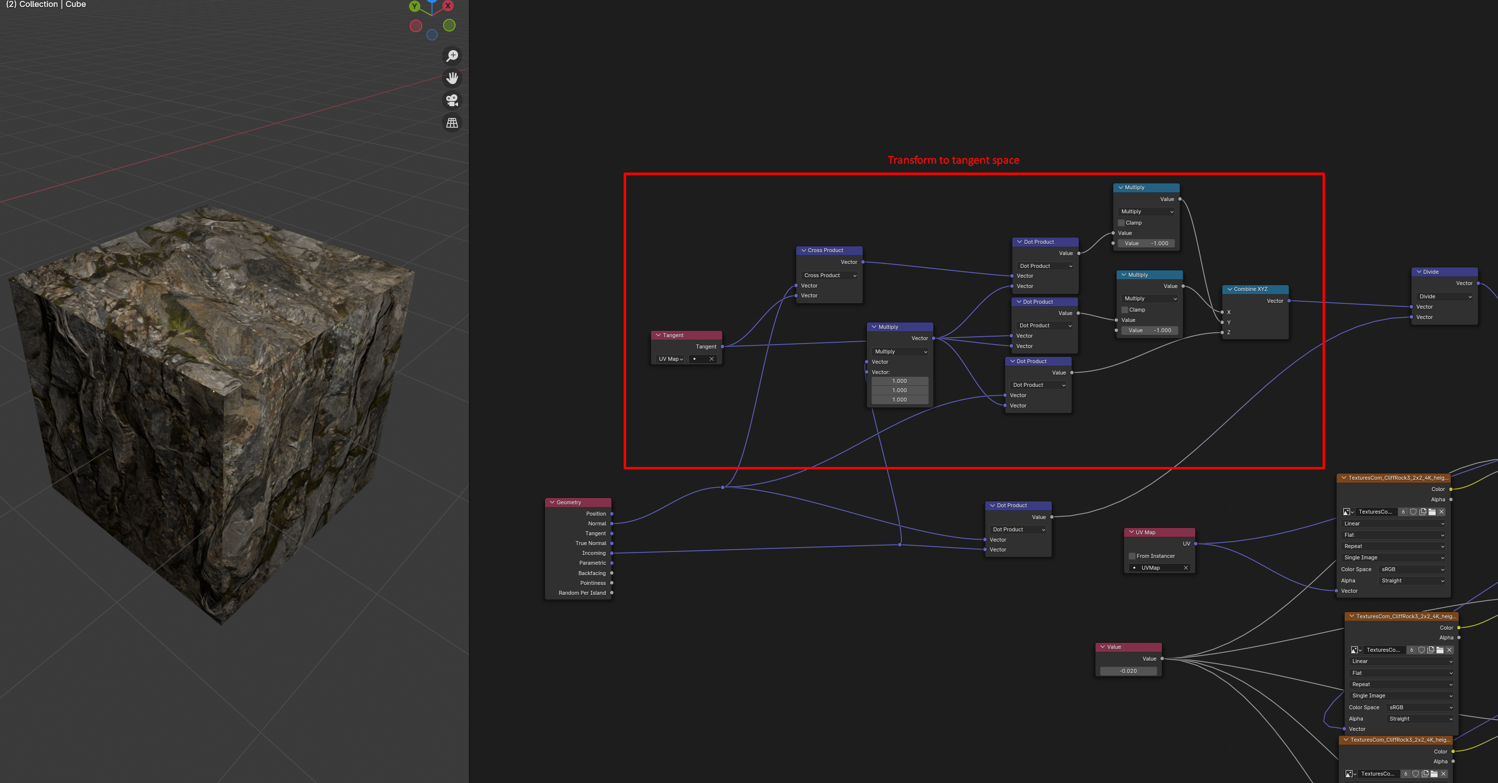Click the hollow blue negative-Z gizmo circle
This screenshot has width=1498, height=783.
click(432, 35)
